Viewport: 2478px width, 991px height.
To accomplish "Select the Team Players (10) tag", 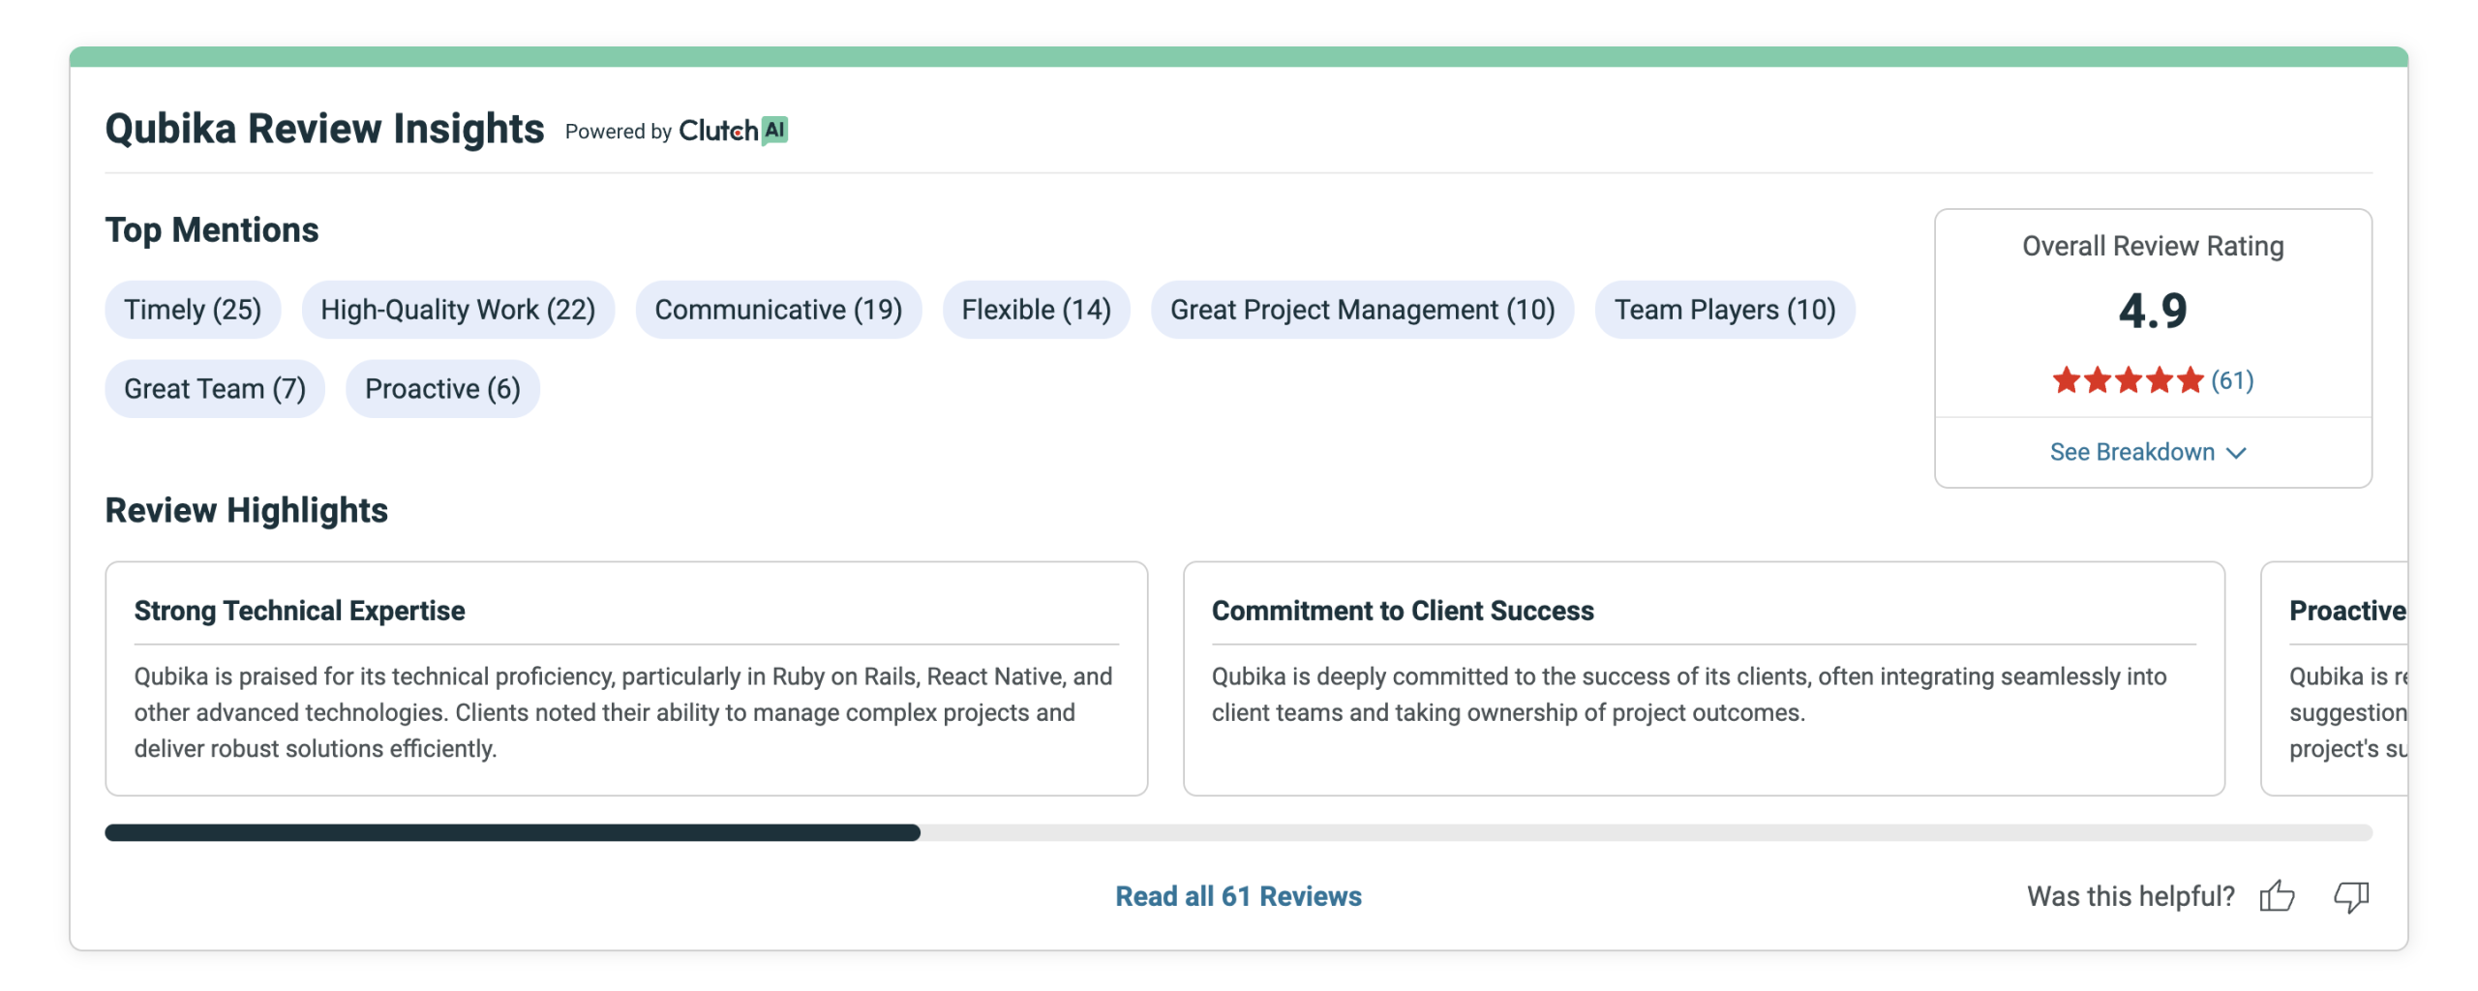I will (1724, 310).
